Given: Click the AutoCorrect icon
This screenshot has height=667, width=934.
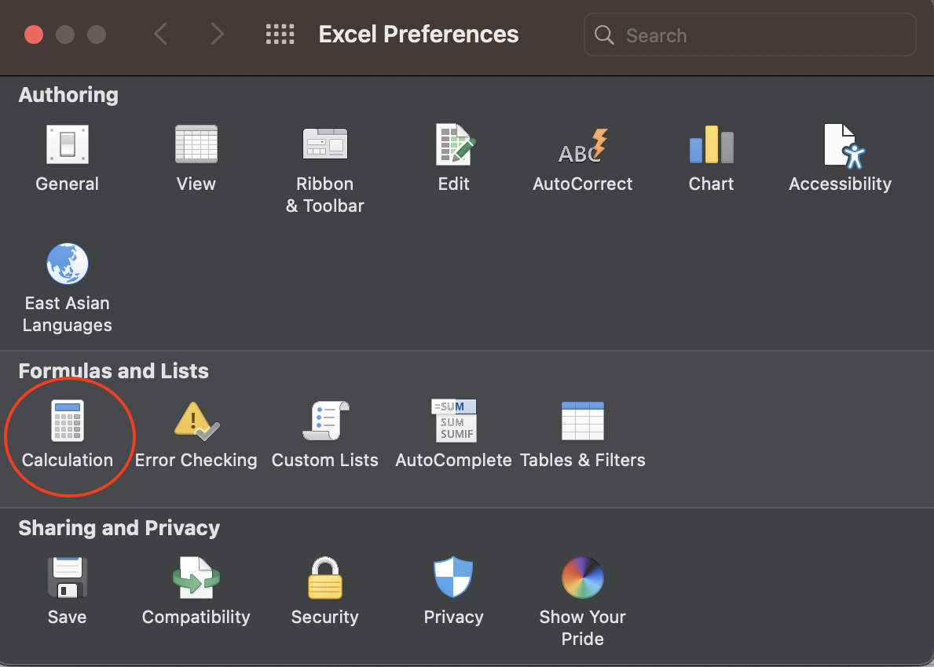Looking at the screenshot, I should pos(582,146).
